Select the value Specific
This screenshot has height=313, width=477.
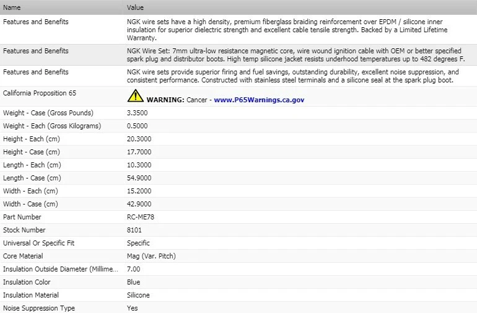(x=138, y=244)
